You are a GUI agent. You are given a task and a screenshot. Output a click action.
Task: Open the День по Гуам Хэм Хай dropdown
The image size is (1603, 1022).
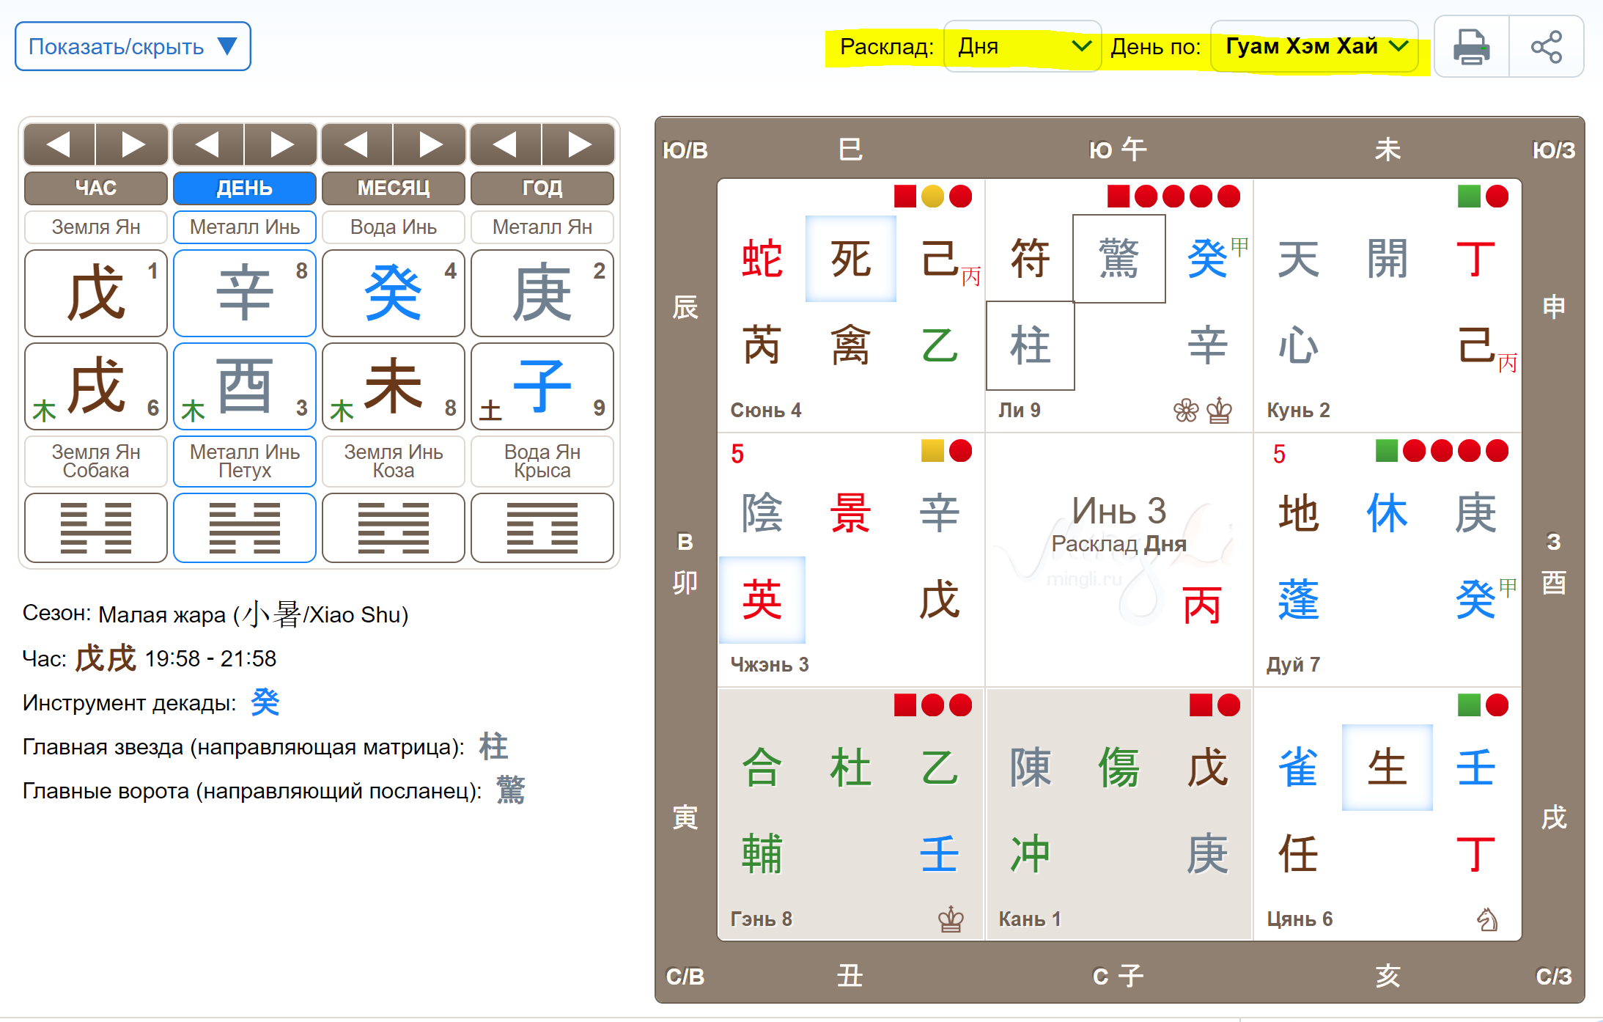tap(1314, 47)
